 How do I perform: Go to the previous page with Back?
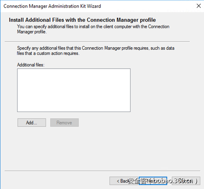[x=123, y=181]
